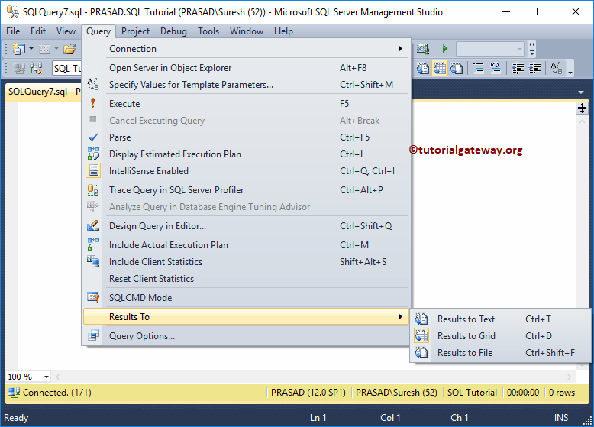Open the Project menu
The height and width of the screenshot is (427, 594).
(x=135, y=31)
